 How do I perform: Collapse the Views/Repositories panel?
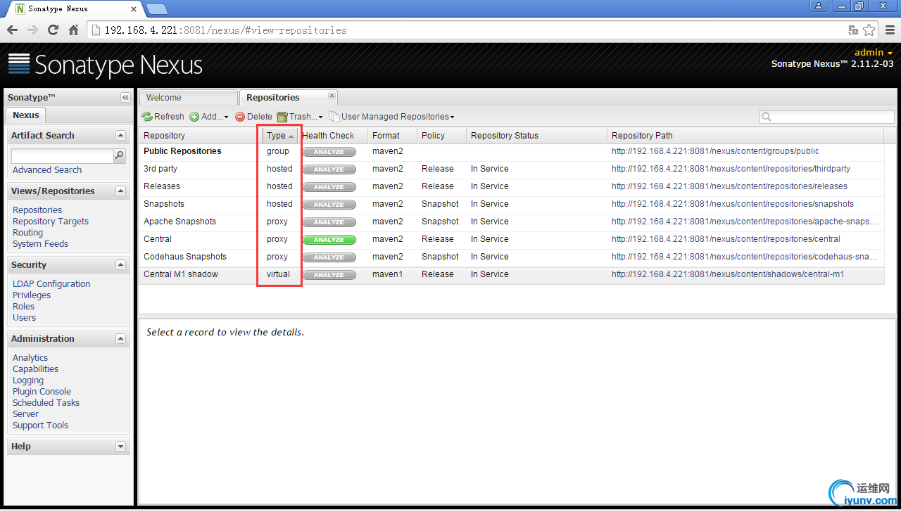(120, 191)
